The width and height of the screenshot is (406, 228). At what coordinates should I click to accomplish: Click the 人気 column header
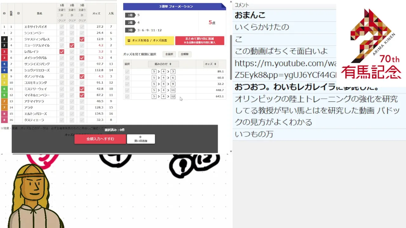click(111, 14)
